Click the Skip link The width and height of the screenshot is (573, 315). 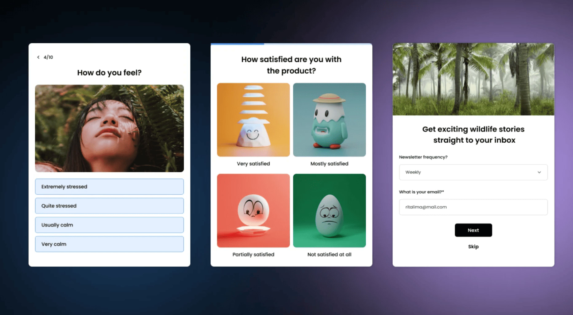473,247
